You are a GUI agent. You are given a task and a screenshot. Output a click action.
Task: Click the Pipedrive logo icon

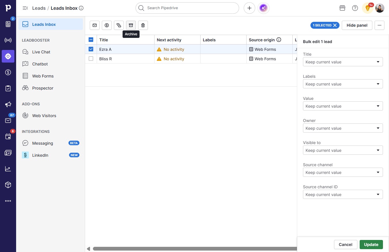[x=8, y=8]
